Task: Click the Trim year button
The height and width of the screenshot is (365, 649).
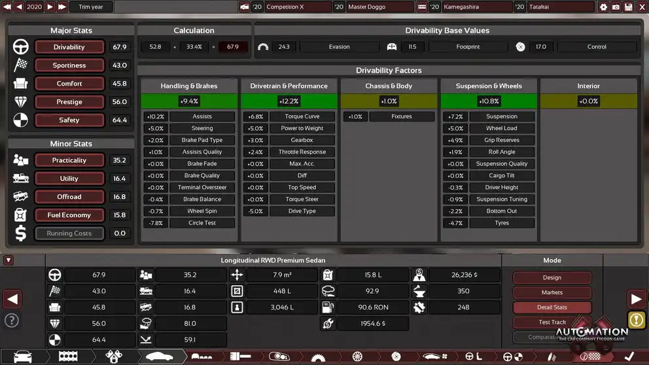Action: coord(91,7)
